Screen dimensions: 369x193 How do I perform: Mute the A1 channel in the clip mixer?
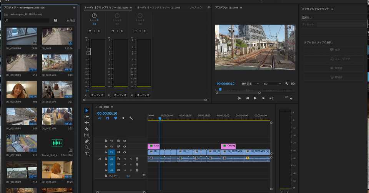tap(90, 31)
